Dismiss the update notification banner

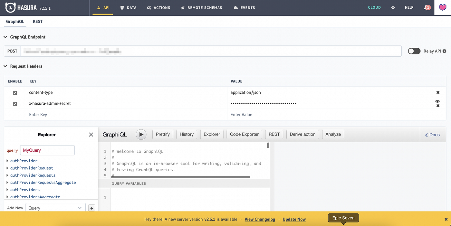(x=446, y=219)
